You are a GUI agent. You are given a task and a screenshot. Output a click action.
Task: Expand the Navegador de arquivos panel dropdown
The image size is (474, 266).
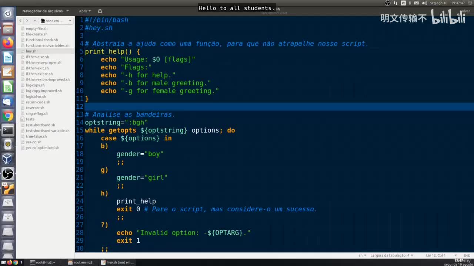46,11
